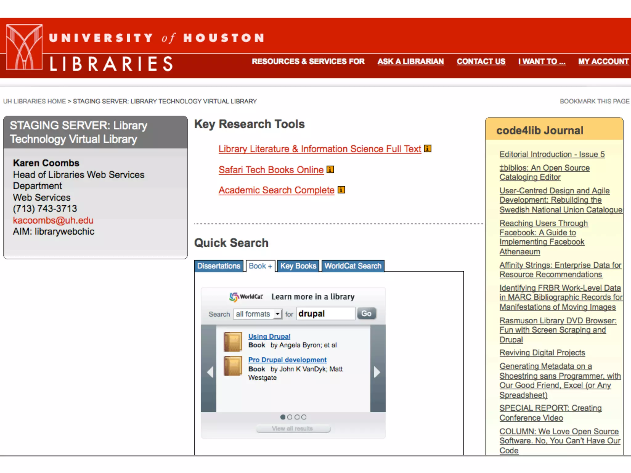Click info icon beside Library Literature link
631x473 pixels.
pyautogui.click(x=427, y=149)
